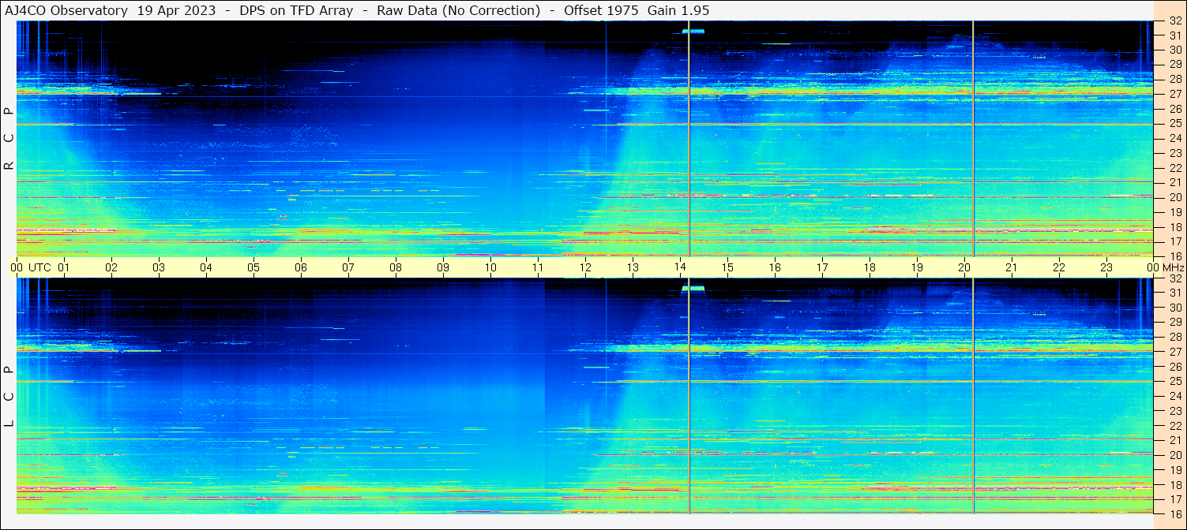Select hour 03 on the UTC time axis

[x=159, y=267]
